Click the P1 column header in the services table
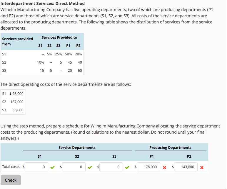 click(x=68, y=46)
